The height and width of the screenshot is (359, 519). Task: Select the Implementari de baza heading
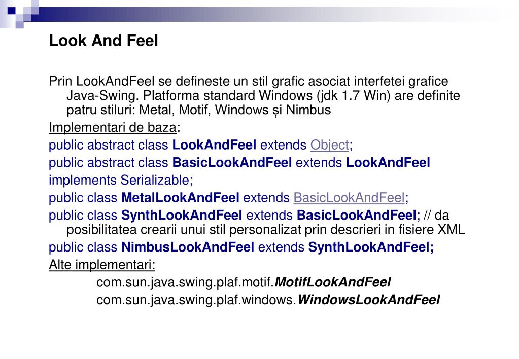point(113,128)
